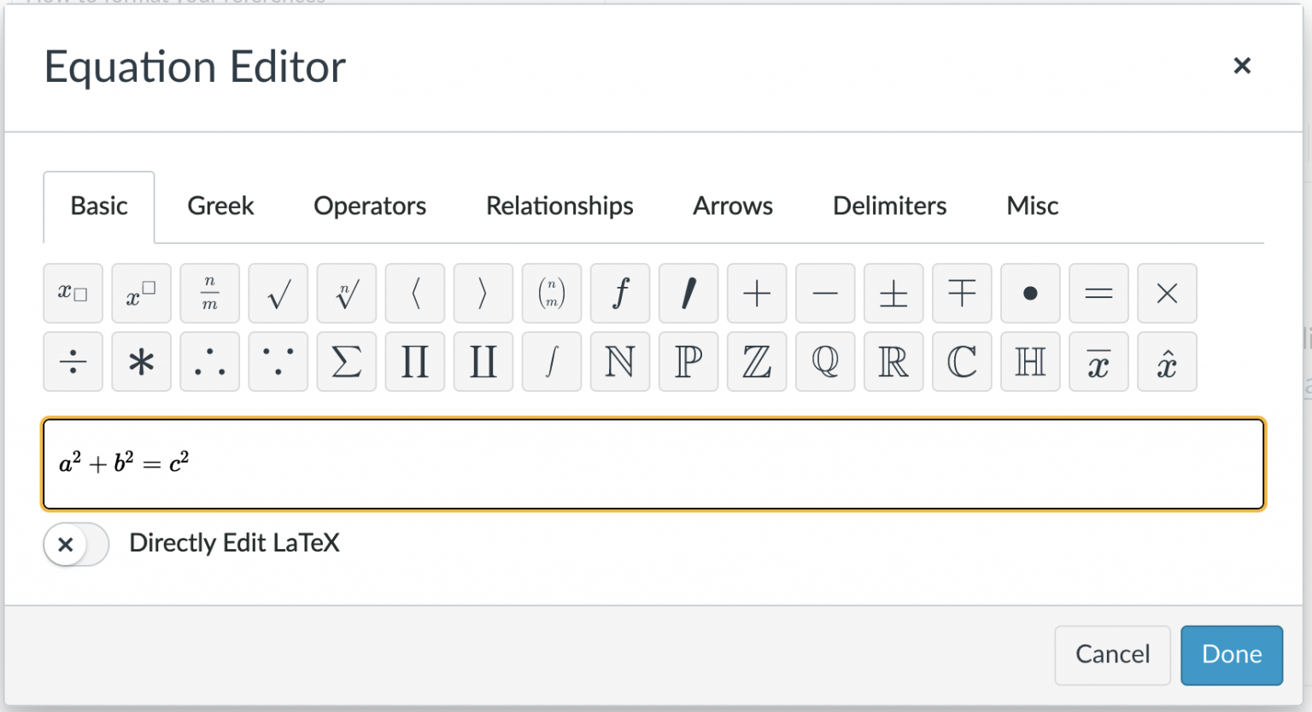Image resolution: width=1312 pixels, height=712 pixels.
Task: Insert quaternions H symbol
Action: 1030,362
